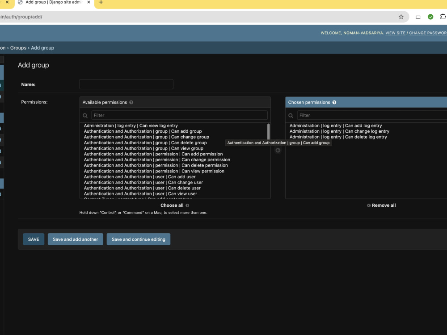Select 'group | Can delete group' permission
The height and width of the screenshot is (335, 447).
click(145, 143)
